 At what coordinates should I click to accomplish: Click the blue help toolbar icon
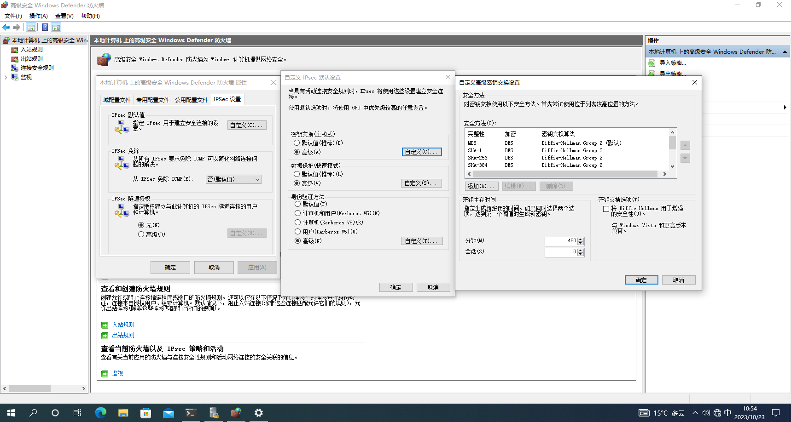coord(45,28)
